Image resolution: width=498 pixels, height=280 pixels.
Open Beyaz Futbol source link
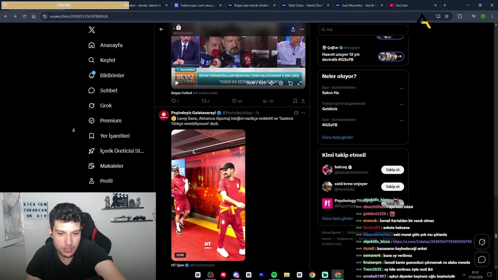click(182, 93)
